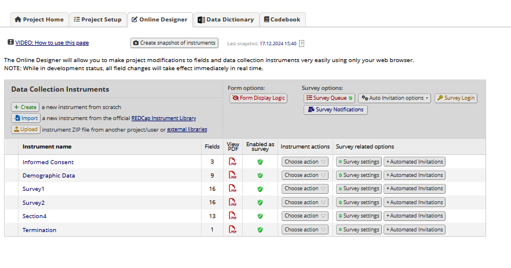
Task: Open Survey Login key button
Action: pos(455,98)
